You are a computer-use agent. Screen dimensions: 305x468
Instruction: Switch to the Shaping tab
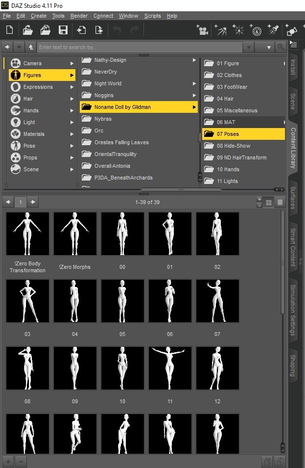click(x=293, y=365)
